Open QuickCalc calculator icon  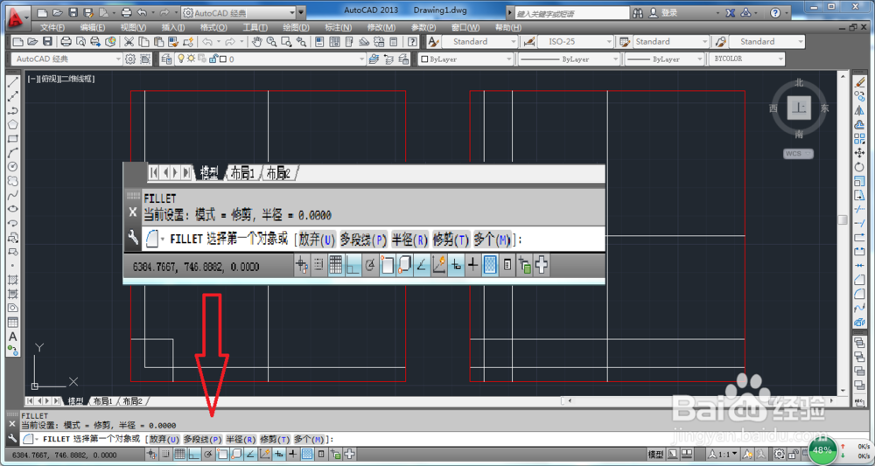(x=394, y=41)
